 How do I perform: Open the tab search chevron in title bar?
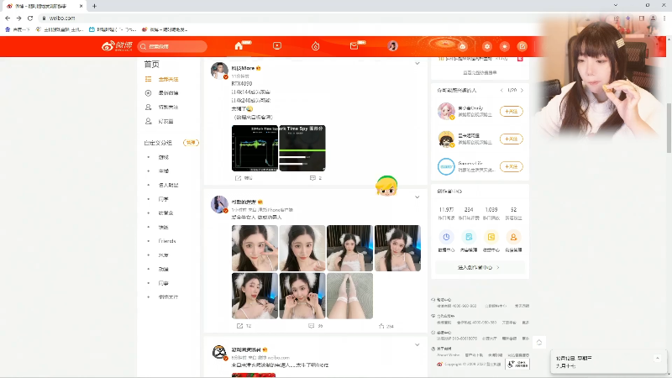pyautogui.click(x=616, y=5)
